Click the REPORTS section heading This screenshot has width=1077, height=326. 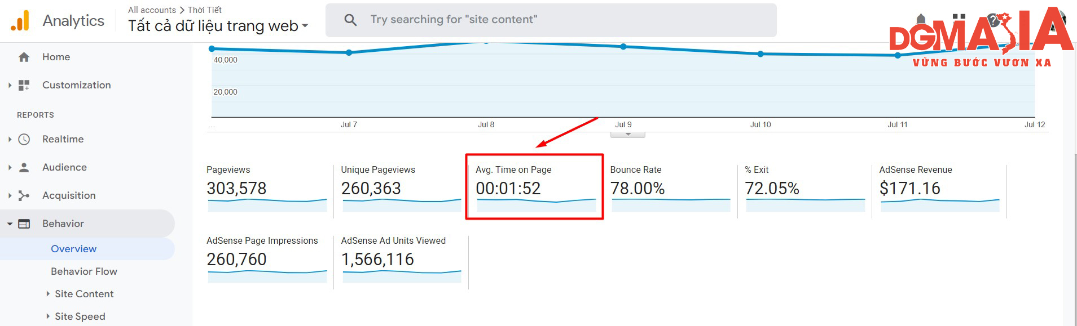(x=36, y=115)
